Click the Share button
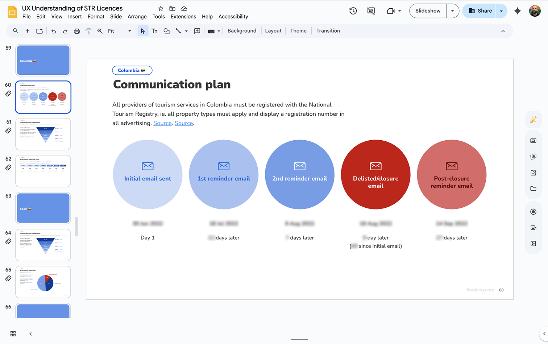The width and height of the screenshot is (548, 344). pyautogui.click(x=482, y=11)
